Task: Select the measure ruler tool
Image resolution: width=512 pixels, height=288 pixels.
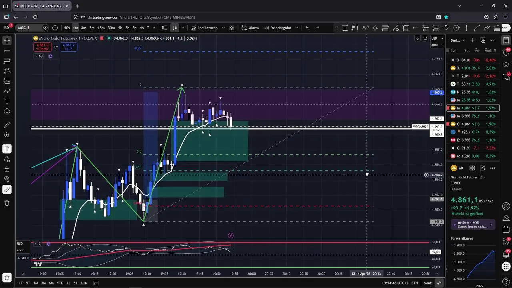Action: 7,125
